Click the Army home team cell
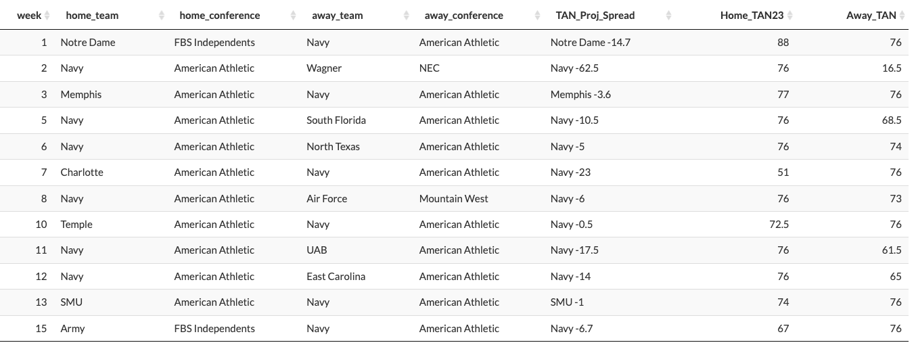The height and width of the screenshot is (345, 916). pos(72,329)
